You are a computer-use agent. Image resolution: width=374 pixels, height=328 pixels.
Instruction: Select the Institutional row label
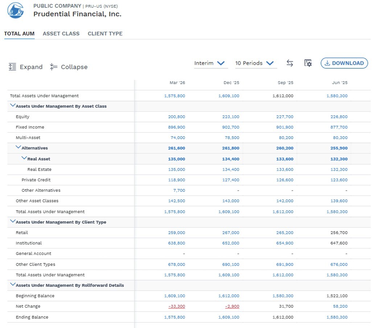pos(29,243)
